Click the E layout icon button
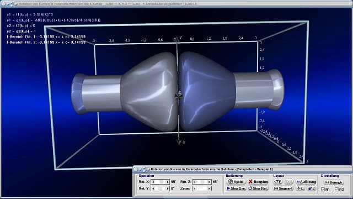Image resolution: width=353 pixels, height=199 pixels. coord(278,182)
